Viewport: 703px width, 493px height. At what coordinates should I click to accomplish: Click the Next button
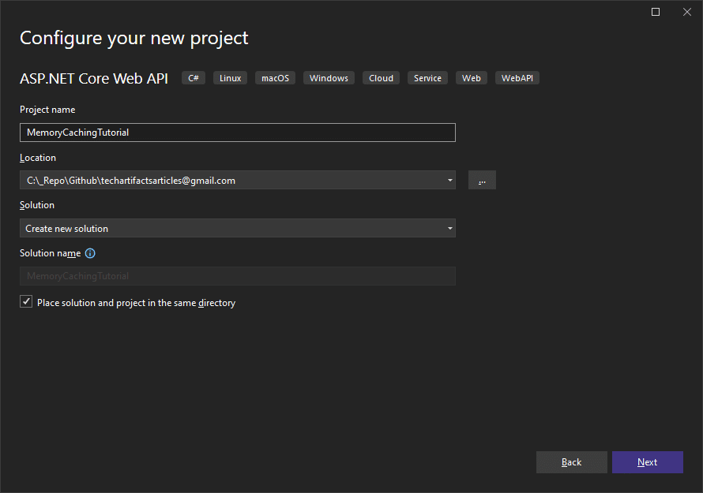tap(648, 462)
